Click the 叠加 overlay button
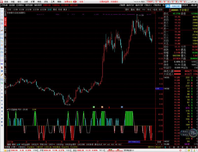This screenshot has width=198, height=152. (x=133, y=10)
